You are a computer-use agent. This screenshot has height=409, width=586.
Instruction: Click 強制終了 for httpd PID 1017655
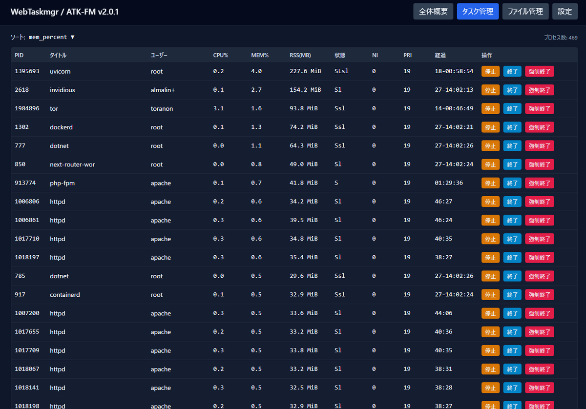(540, 332)
